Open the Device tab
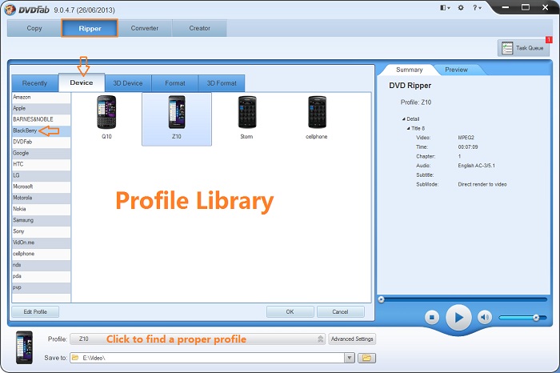The height and width of the screenshot is (373, 560). tap(82, 82)
